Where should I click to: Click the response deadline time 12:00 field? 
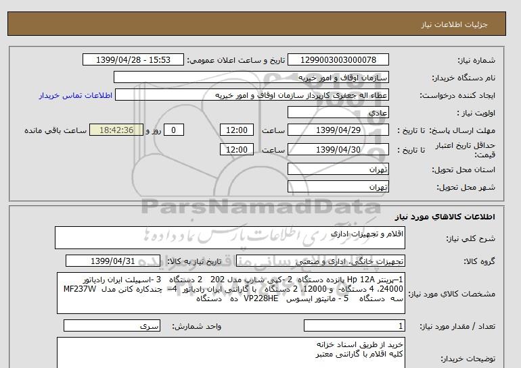coord(237,130)
